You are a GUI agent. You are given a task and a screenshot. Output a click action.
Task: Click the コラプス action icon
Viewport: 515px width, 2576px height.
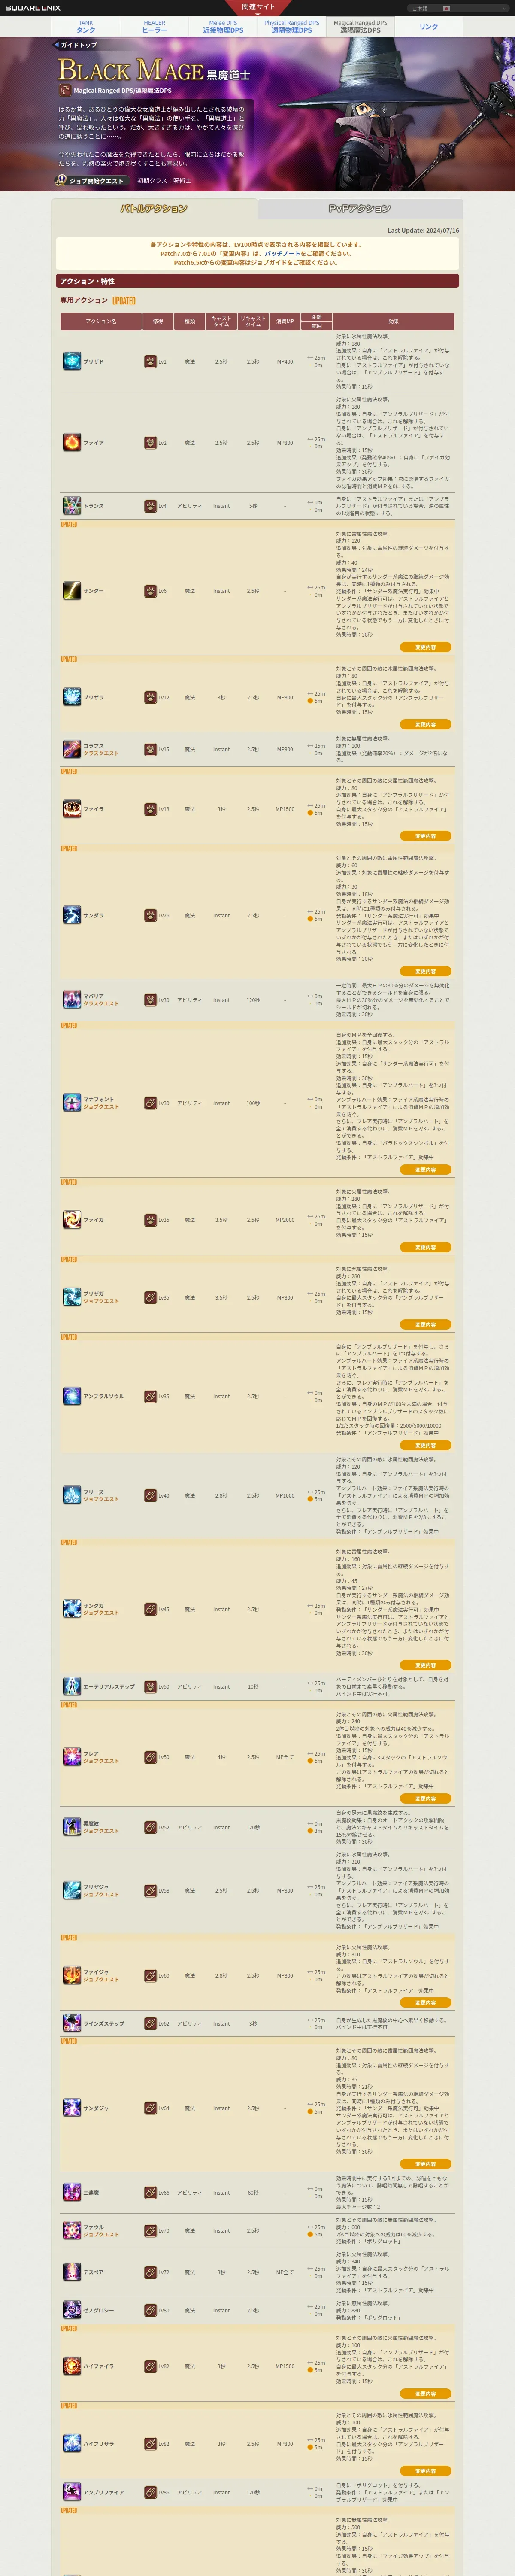72,749
